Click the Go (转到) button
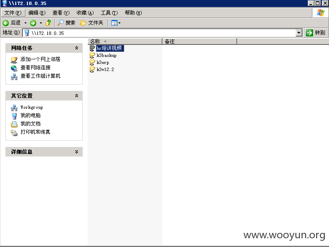Screen dimensions: 329x247 coord(315,33)
